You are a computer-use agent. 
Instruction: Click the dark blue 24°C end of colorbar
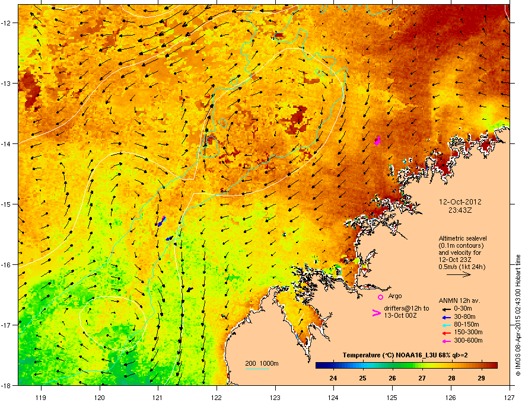pos(320,365)
